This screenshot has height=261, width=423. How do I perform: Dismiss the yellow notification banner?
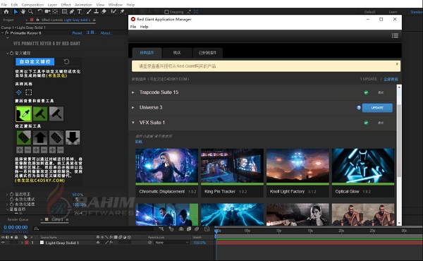click(397, 64)
